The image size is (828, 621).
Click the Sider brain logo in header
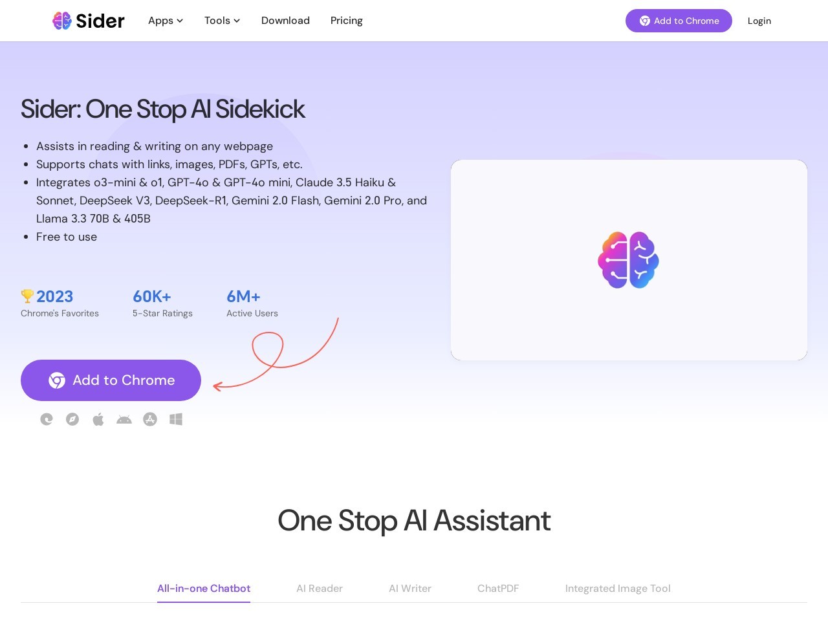click(62, 21)
